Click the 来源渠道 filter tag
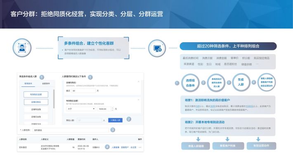 (189, 64)
